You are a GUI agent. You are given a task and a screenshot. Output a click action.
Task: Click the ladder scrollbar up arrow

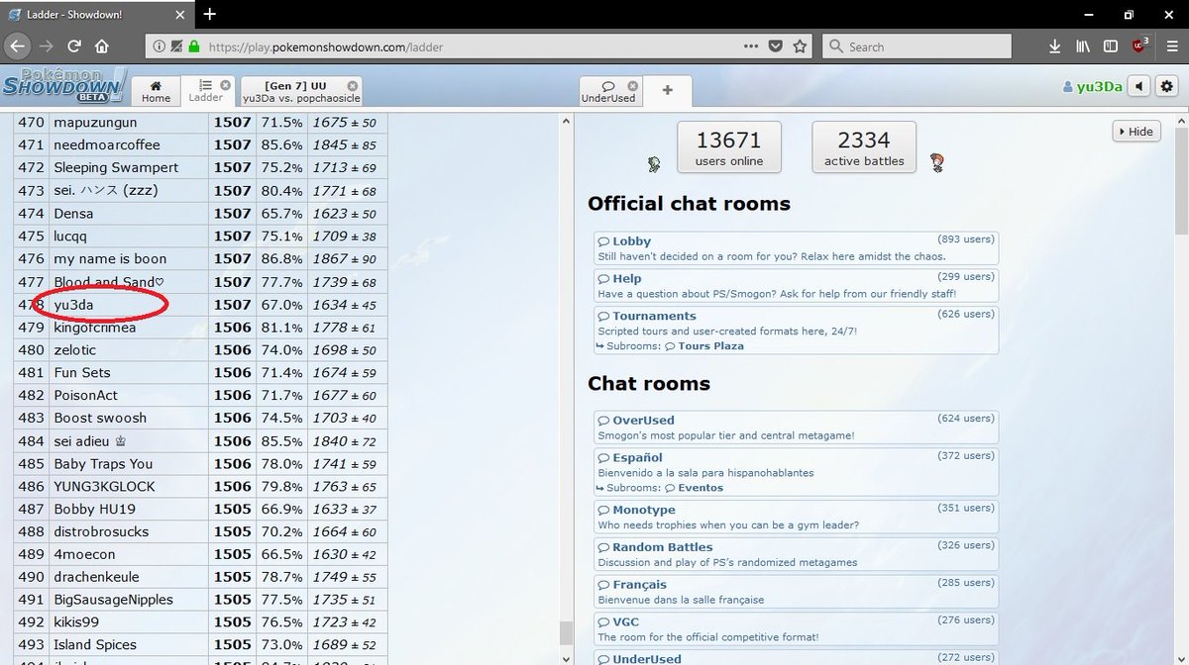565,122
